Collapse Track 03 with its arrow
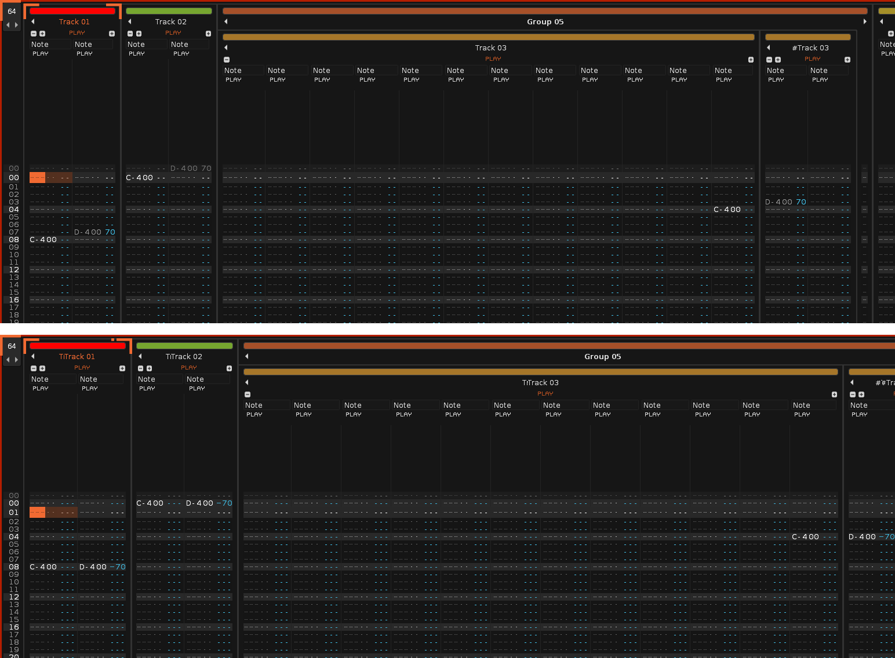 point(225,47)
